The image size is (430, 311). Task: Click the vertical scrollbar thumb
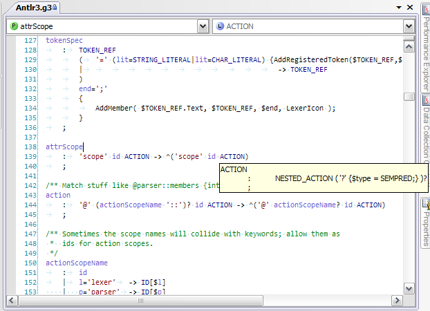tap(409, 97)
